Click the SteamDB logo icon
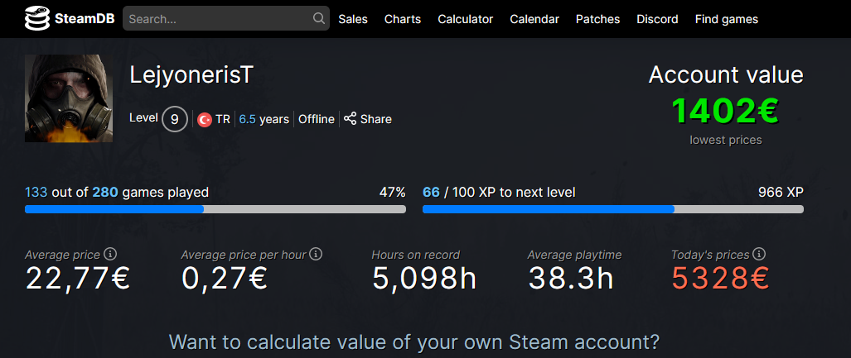The image size is (851, 358). click(37, 18)
